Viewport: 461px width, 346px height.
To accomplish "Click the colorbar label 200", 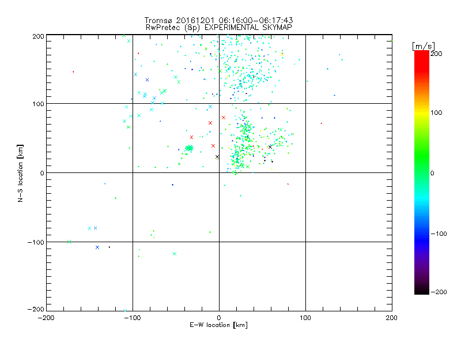I will (x=436, y=54).
